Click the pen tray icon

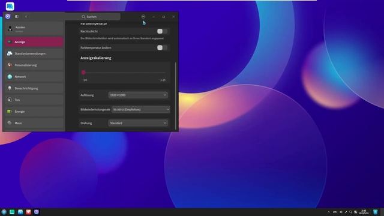point(346,212)
